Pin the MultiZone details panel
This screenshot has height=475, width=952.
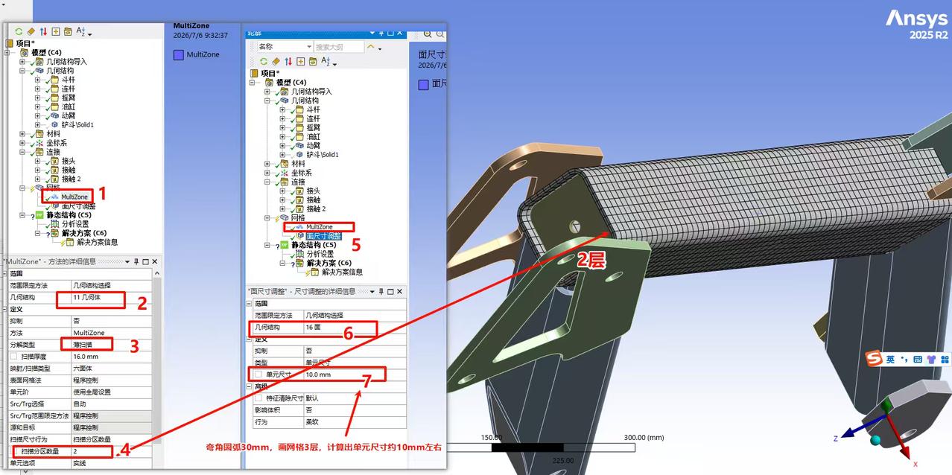pyautogui.click(x=136, y=261)
